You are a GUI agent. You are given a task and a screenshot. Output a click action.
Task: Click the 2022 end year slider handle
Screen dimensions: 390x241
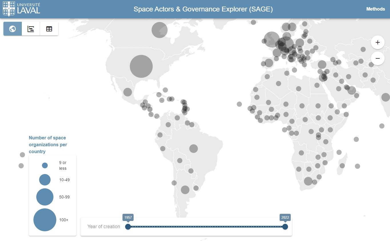pyautogui.click(x=285, y=227)
